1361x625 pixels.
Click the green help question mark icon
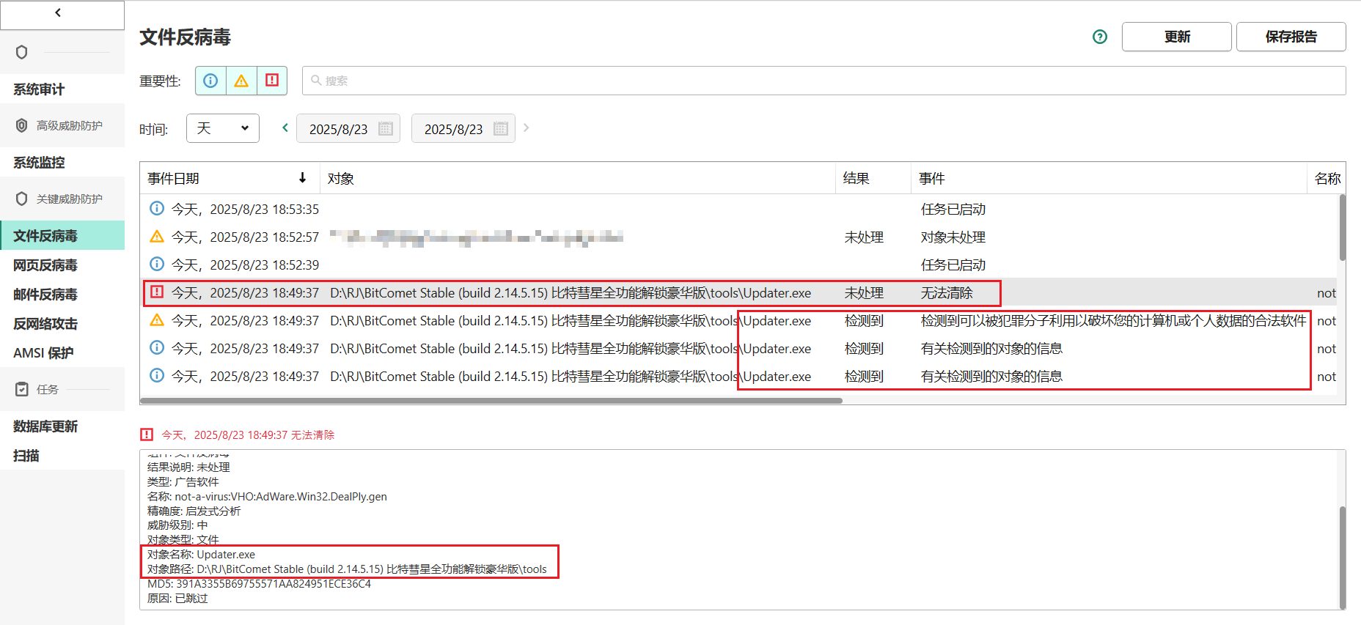1099,37
